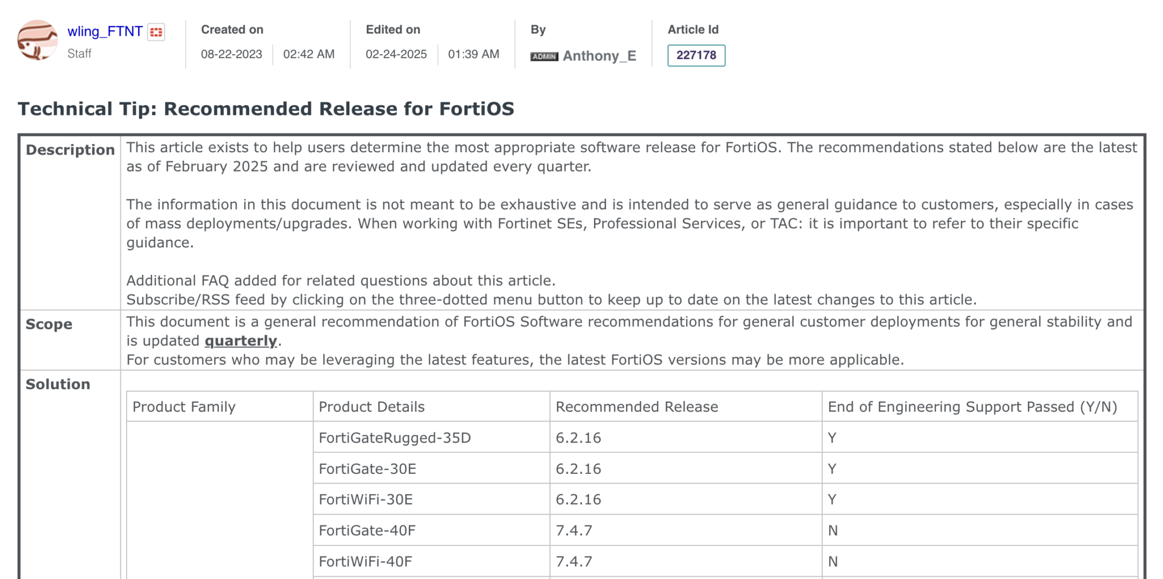Select the FortiWiFi-40F product cell

(365, 561)
